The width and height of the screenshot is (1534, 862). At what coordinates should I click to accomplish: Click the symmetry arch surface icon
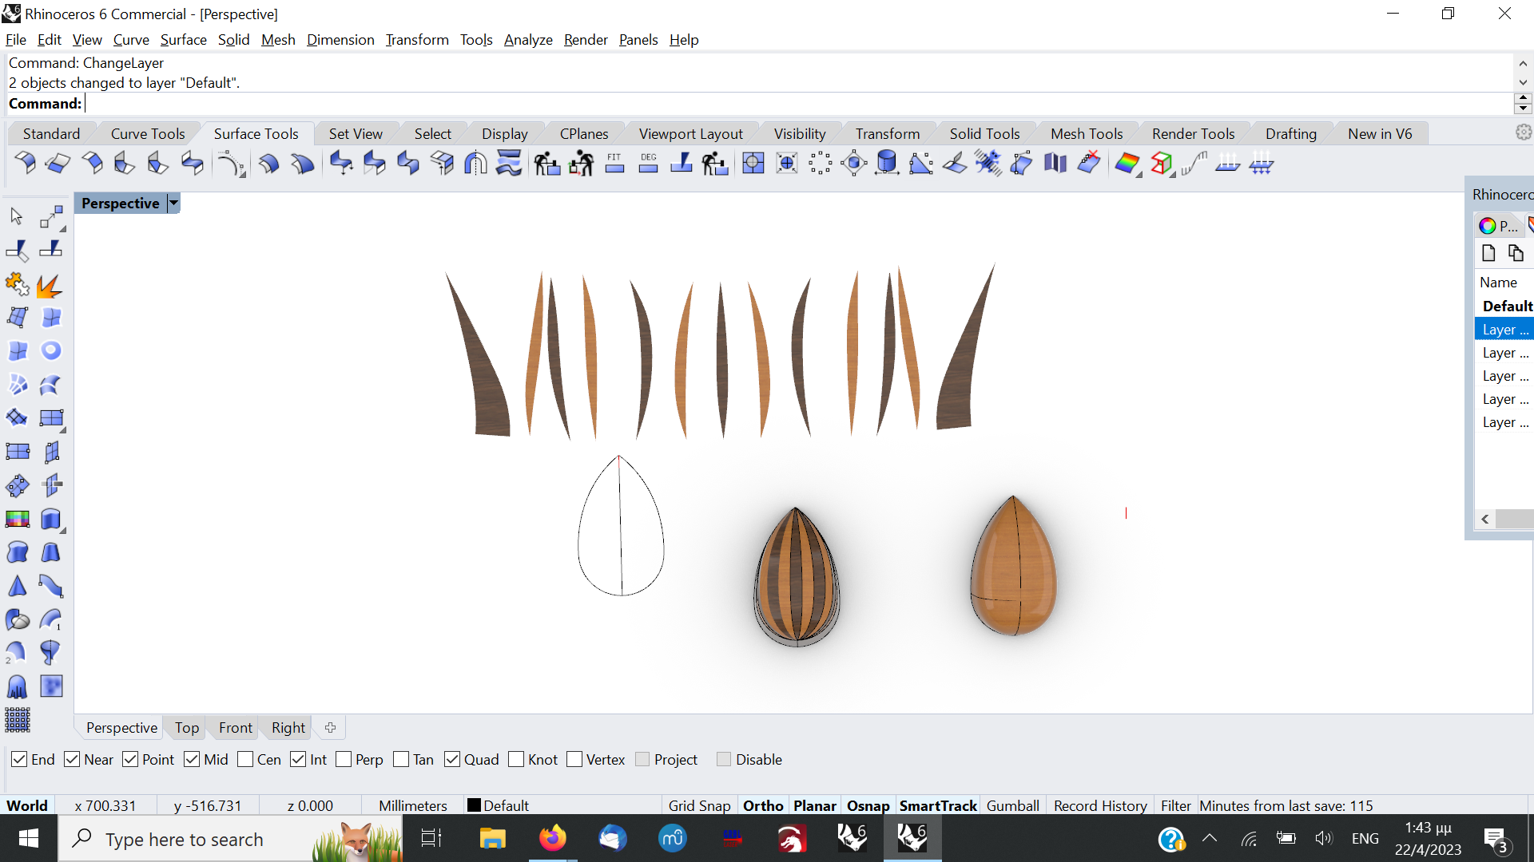tap(475, 164)
